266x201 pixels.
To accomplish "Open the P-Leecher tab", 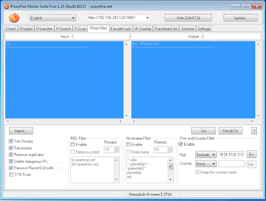I will coord(44,29).
